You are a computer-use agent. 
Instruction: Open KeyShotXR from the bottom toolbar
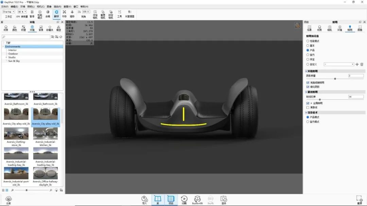coord(197,200)
